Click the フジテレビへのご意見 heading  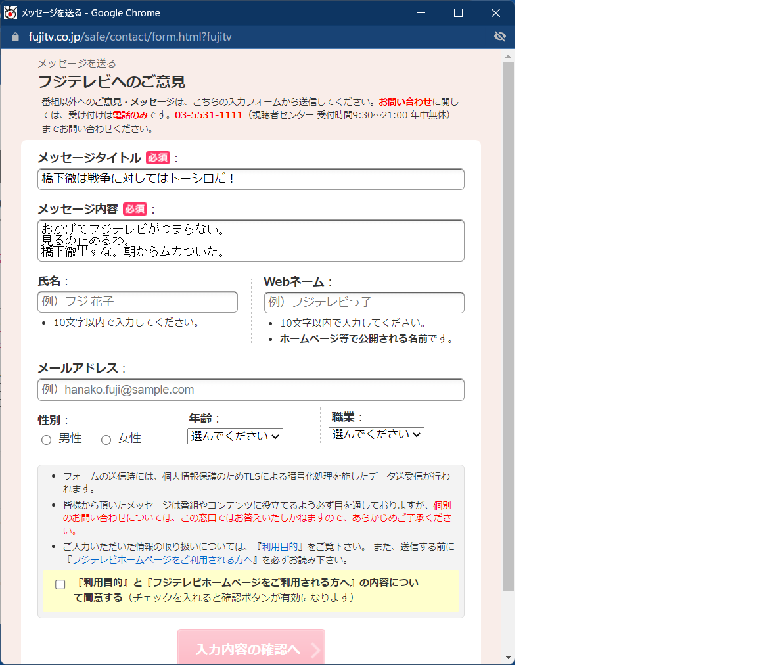(x=112, y=81)
